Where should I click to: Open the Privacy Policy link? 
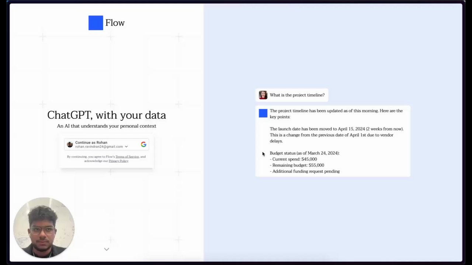click(x=118, y=161)
